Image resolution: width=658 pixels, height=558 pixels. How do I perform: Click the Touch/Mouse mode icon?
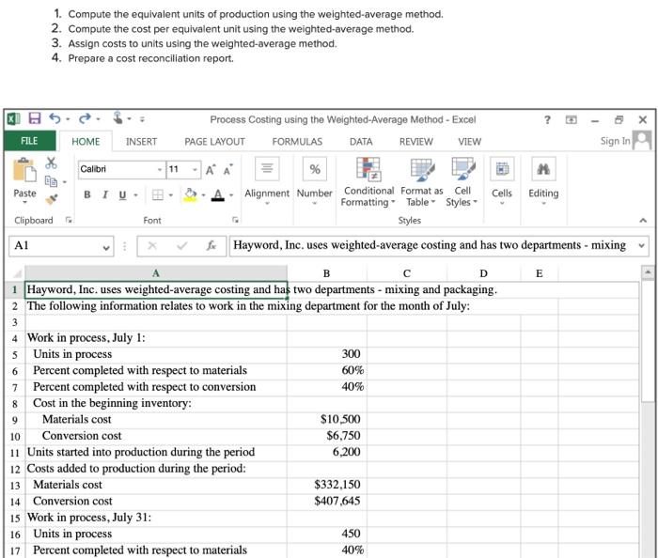click(x=117, y=117)
